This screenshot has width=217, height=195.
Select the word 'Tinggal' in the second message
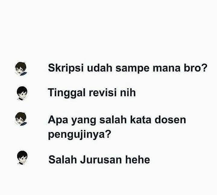click(x=66, y=93)
